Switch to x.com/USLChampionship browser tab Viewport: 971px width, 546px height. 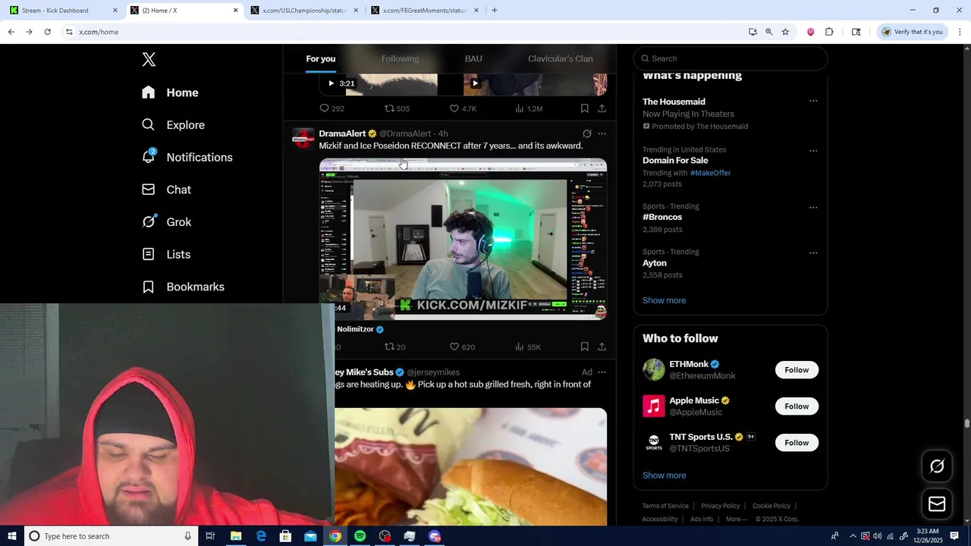click(x=303, y=11)
